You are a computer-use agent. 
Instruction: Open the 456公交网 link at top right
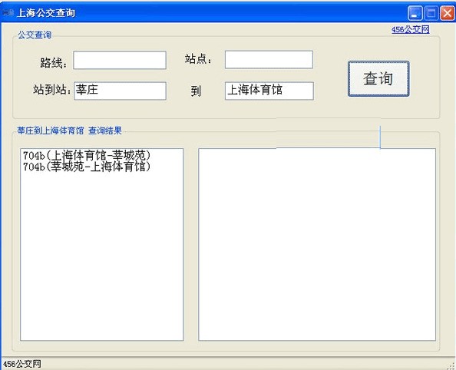click(x=411, y=29)
